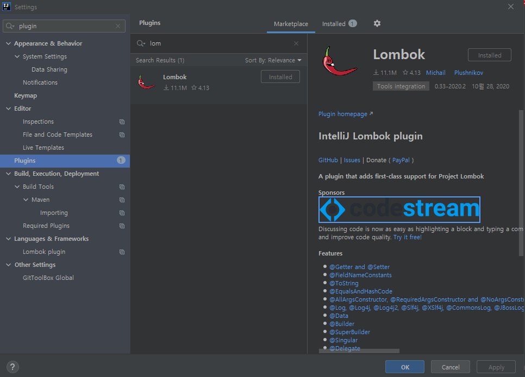Viewport: 525px width, 377px height.
Task: Click the project-level icon beside Inspections
Action: [x=122, y=122]
